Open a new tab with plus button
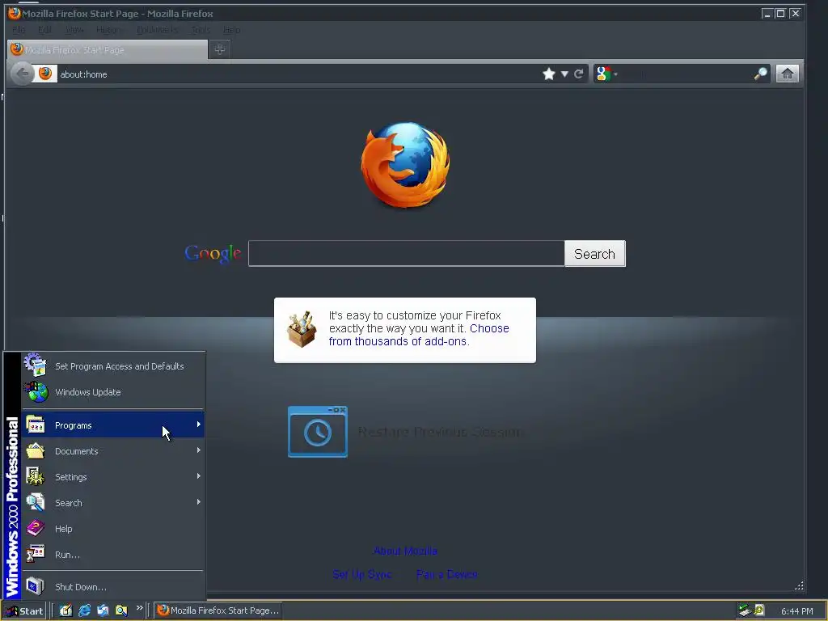 click(220, 49)
